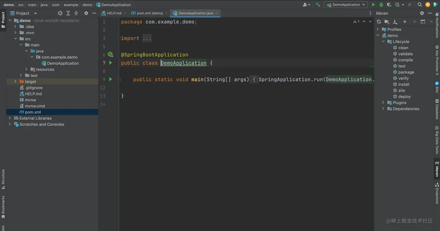The width and height of the screenshot is (440, 231).
Task: Expand all in the Project panel toolbar
Action: [x=68, y=13]
